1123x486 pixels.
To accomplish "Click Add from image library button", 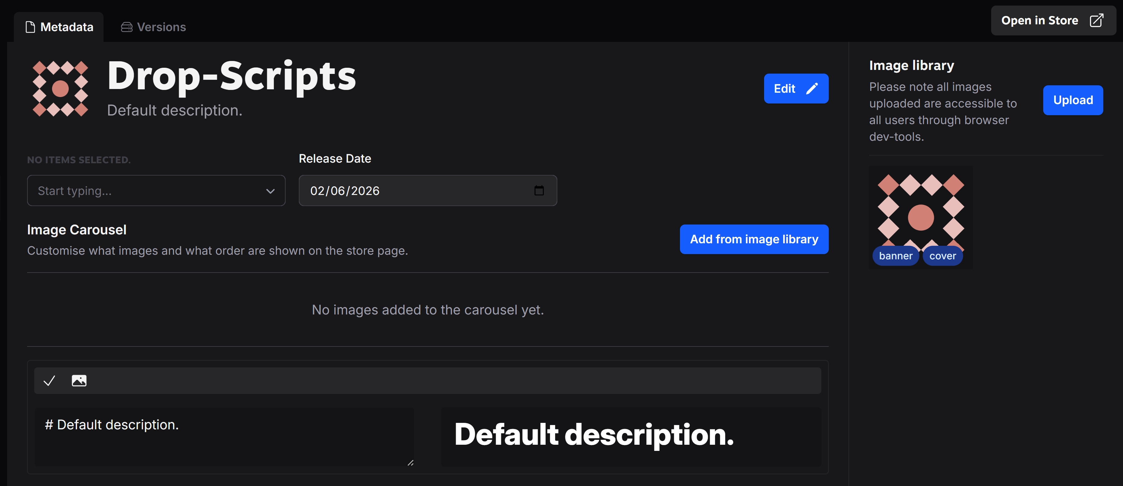I will tap(754, 239).
